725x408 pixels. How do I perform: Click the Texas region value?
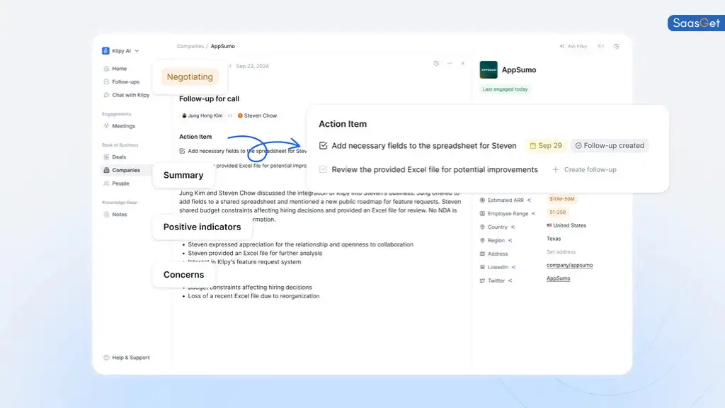(x=554, y=239)
